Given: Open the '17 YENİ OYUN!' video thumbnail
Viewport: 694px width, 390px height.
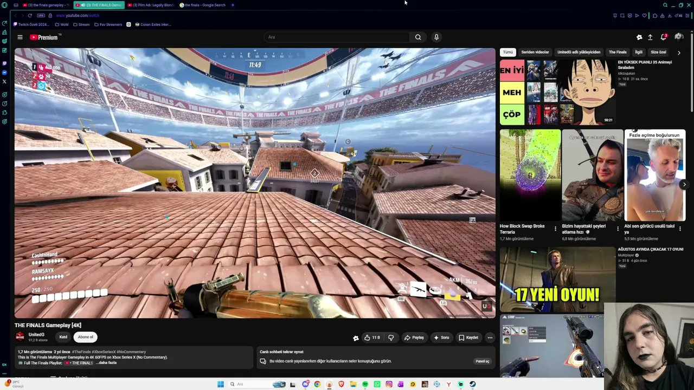Looking at the screenshot, I should 557,280.
